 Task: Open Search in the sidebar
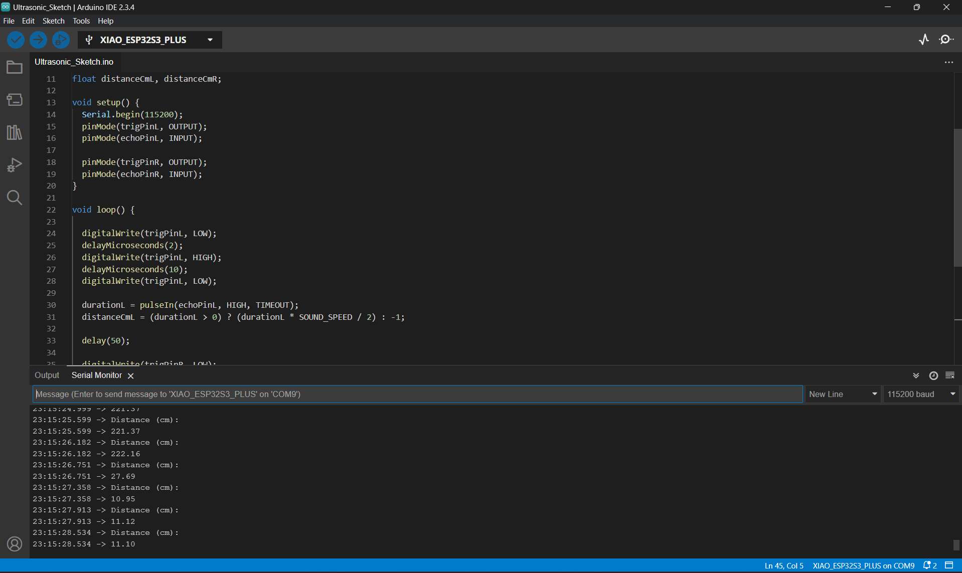15,198
